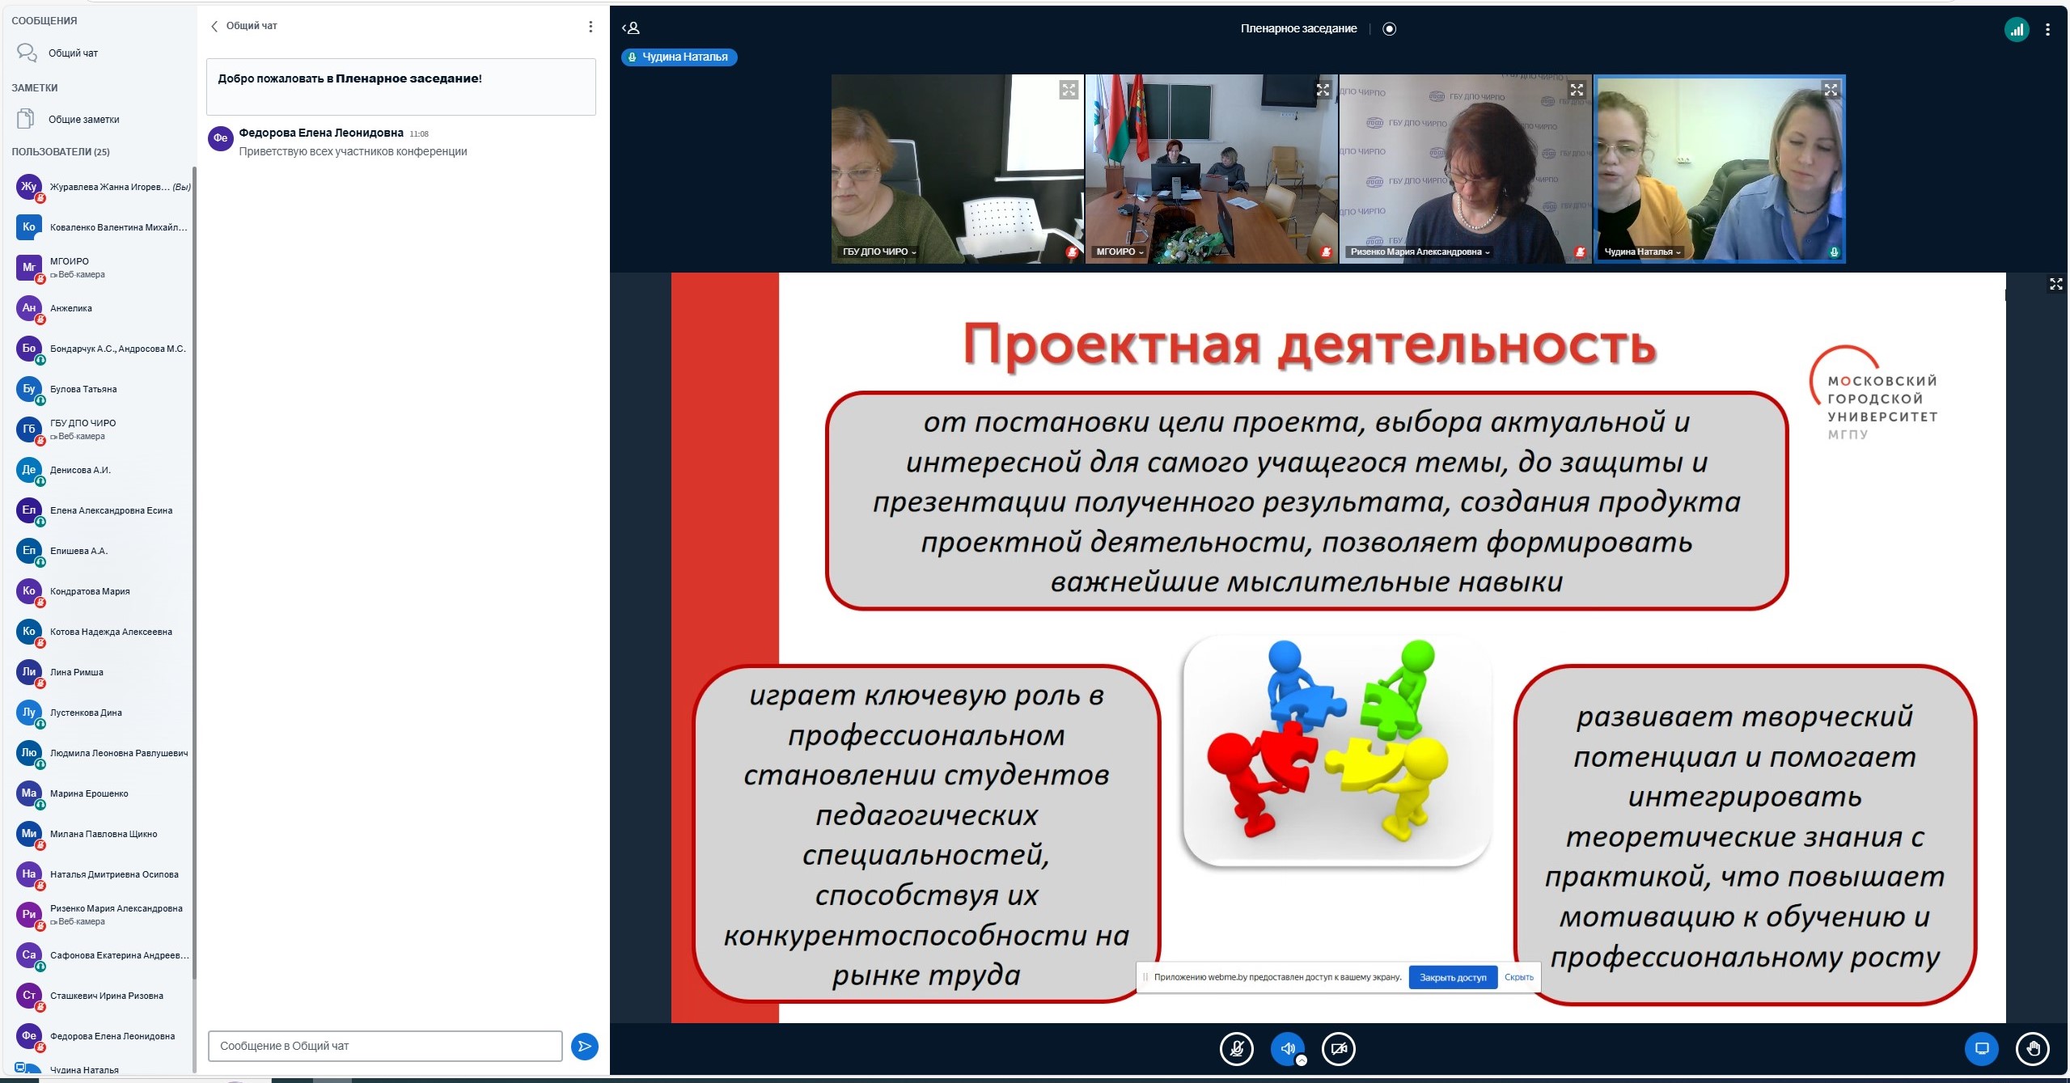Open Общие заметки shared notes
2070x1083 pixels.
(x=83, y=120)
